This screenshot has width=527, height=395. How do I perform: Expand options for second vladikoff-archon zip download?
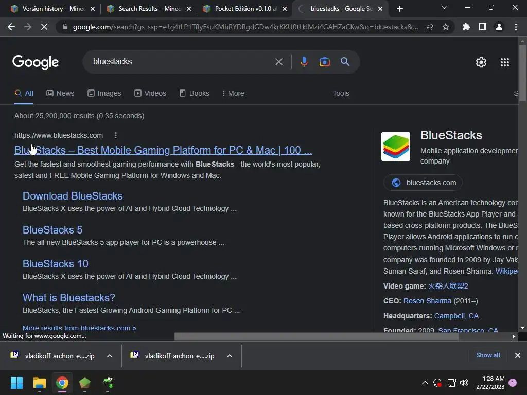pos(230,356)
